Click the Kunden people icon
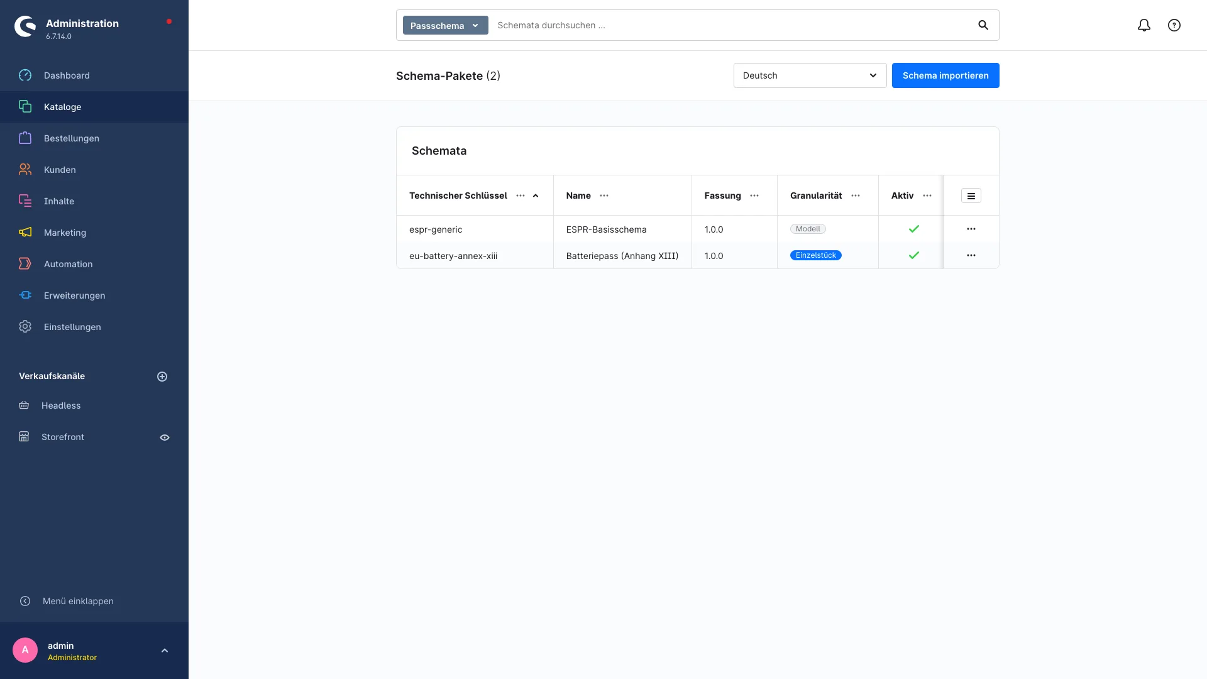Screen dimensions: 1207x679 click(25, 170)
